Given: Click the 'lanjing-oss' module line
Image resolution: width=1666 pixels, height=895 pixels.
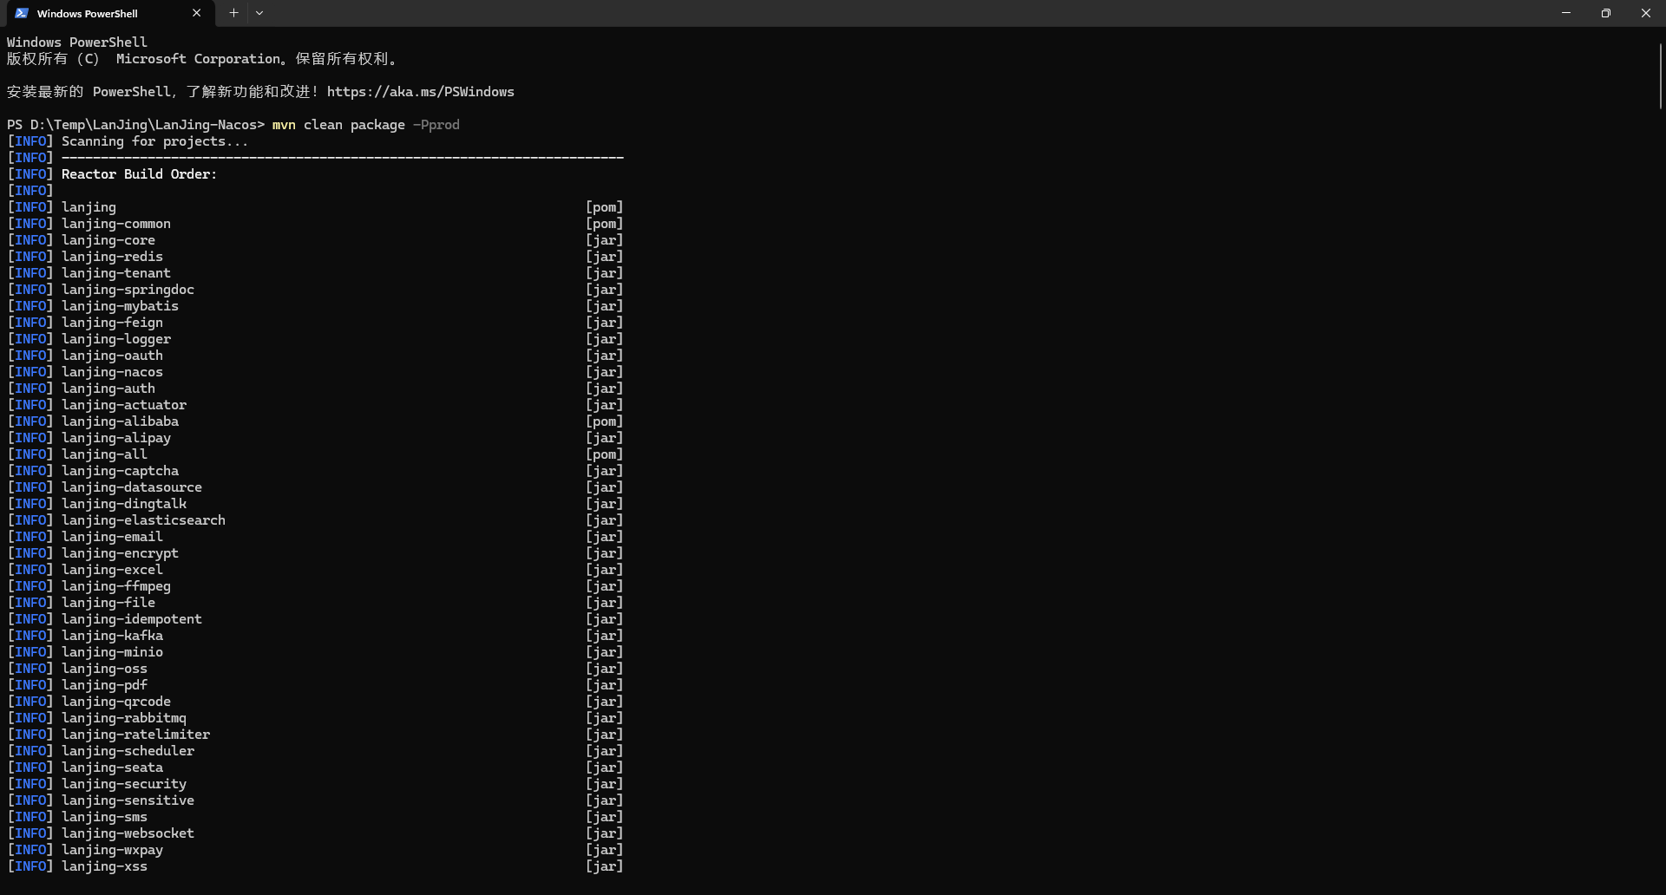Looking at the screenshot, I should click(x=104, y=669).
